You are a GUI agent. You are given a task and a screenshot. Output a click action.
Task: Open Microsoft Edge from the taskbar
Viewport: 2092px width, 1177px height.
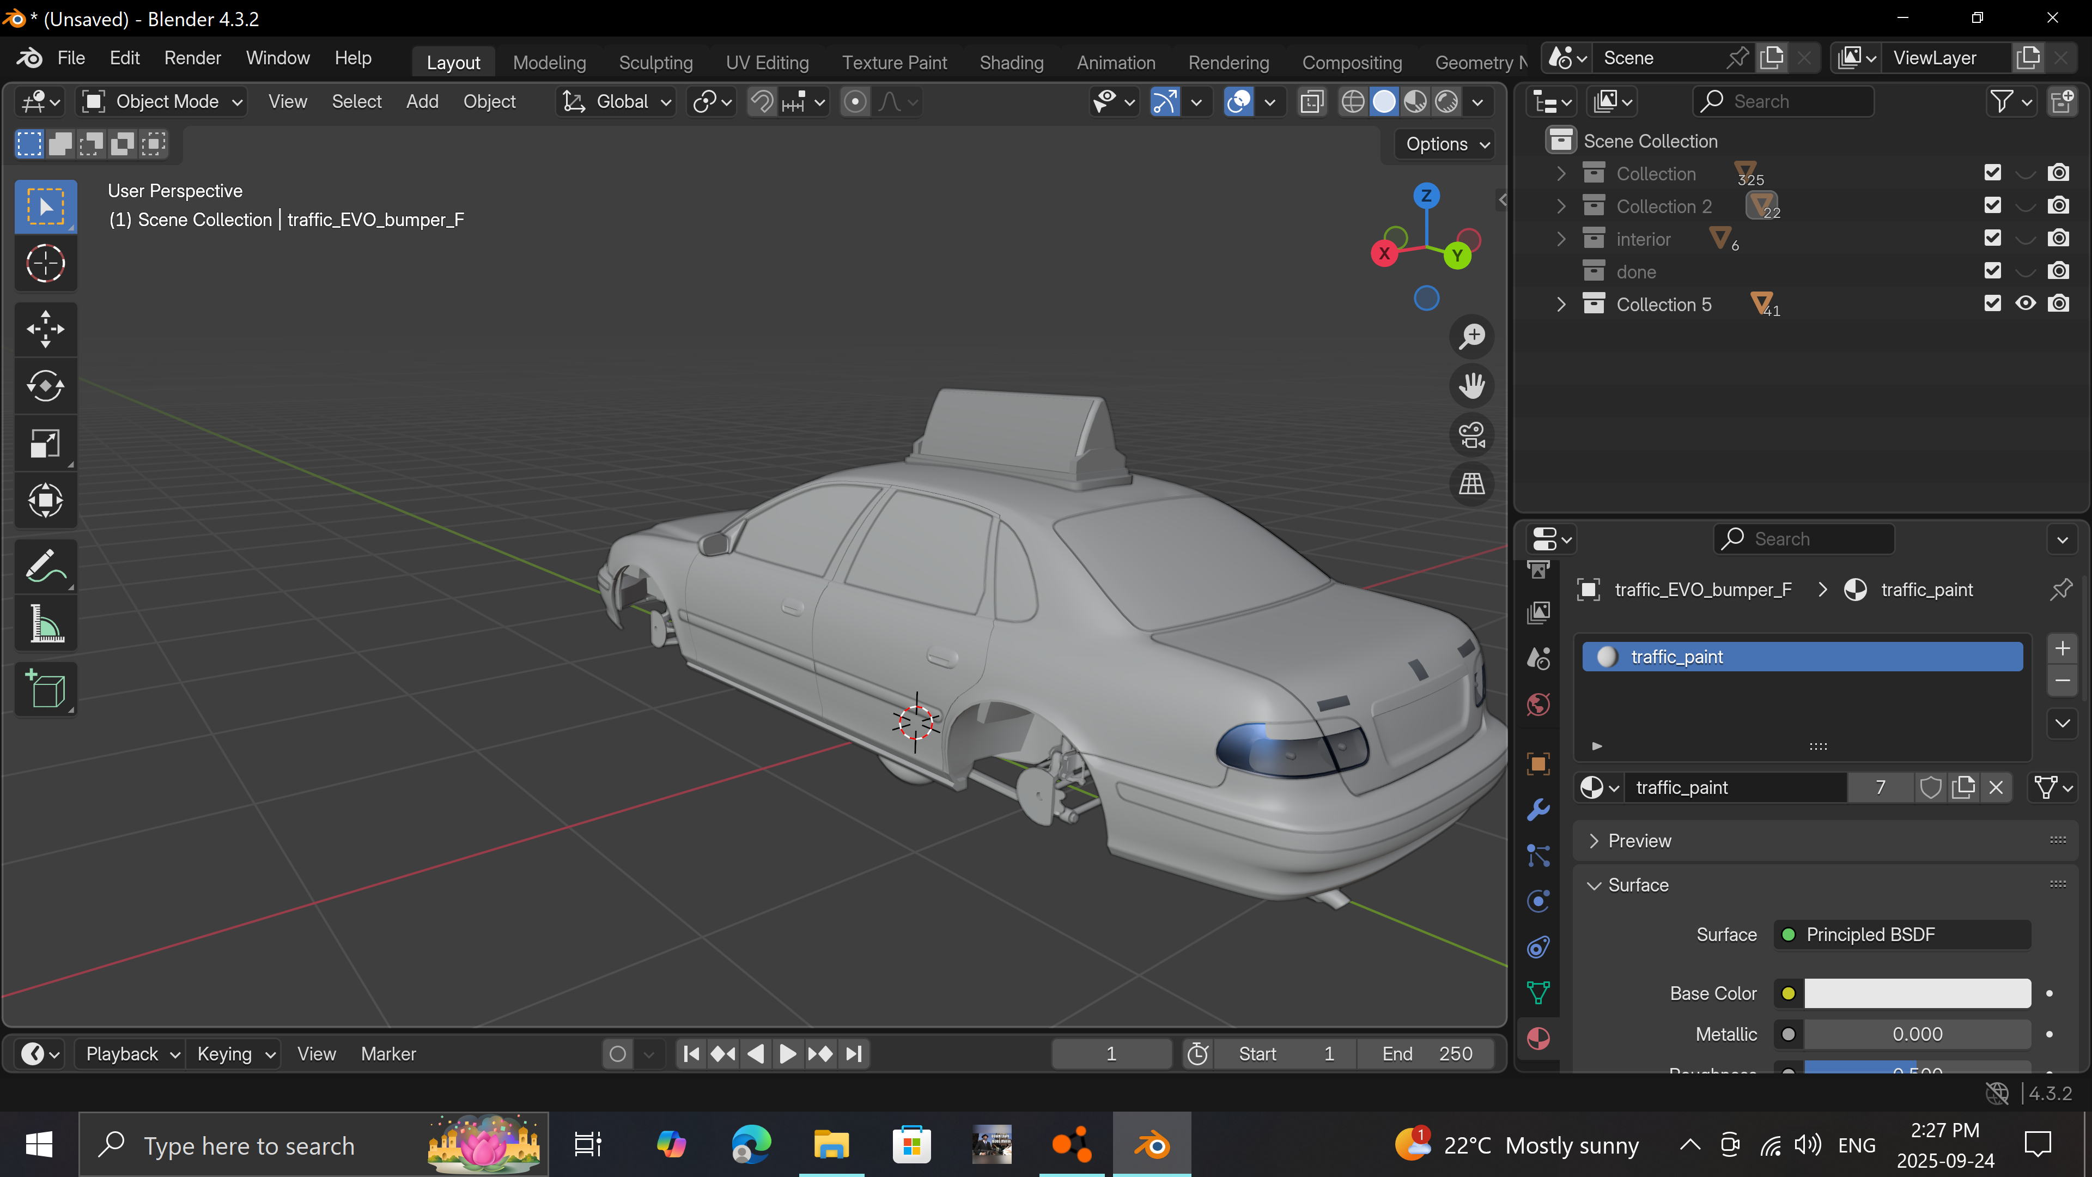click(750, 1145)
